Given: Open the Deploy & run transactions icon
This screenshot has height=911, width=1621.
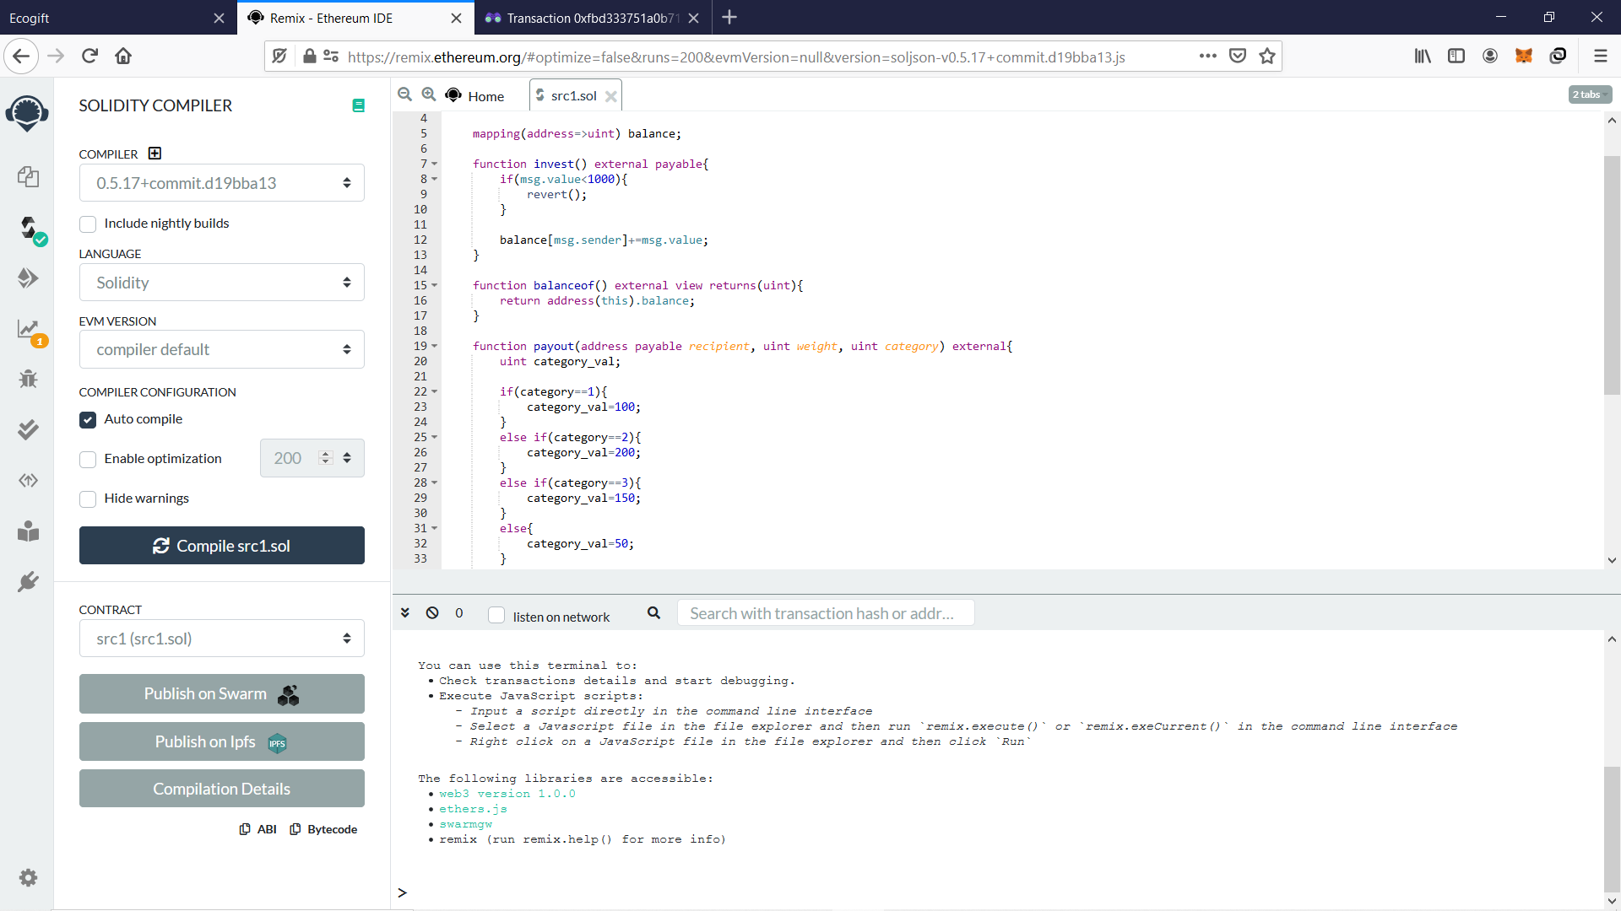Looking at the screenshot, I should [x=28, y=278].
